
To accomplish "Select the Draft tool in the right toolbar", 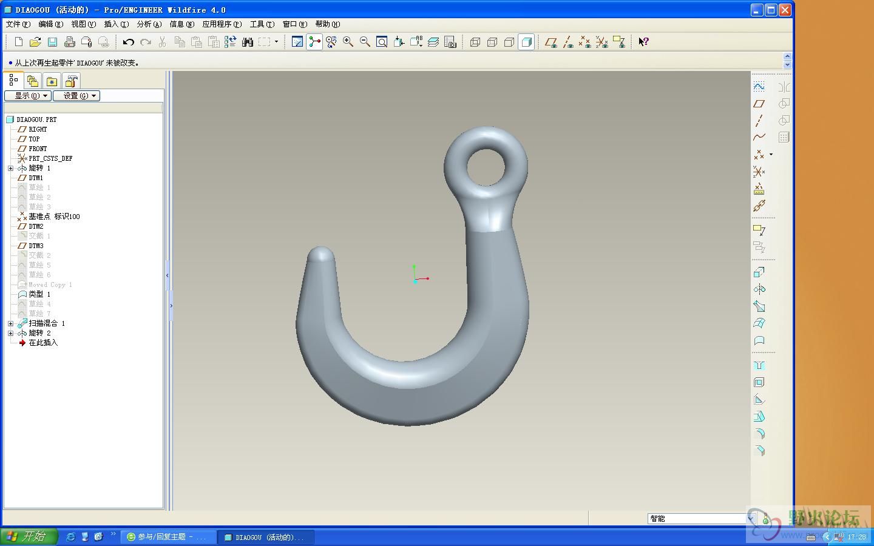I will [759, 417].
